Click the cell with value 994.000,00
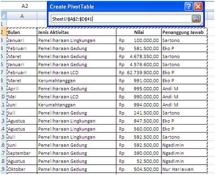The width and height of the screenshot is (215, 175). tap(139, 105)
